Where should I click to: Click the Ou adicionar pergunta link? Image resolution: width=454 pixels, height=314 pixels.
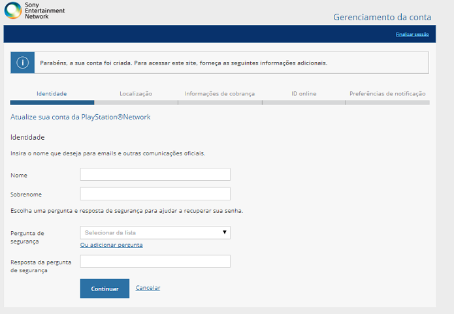click(112, 245)
